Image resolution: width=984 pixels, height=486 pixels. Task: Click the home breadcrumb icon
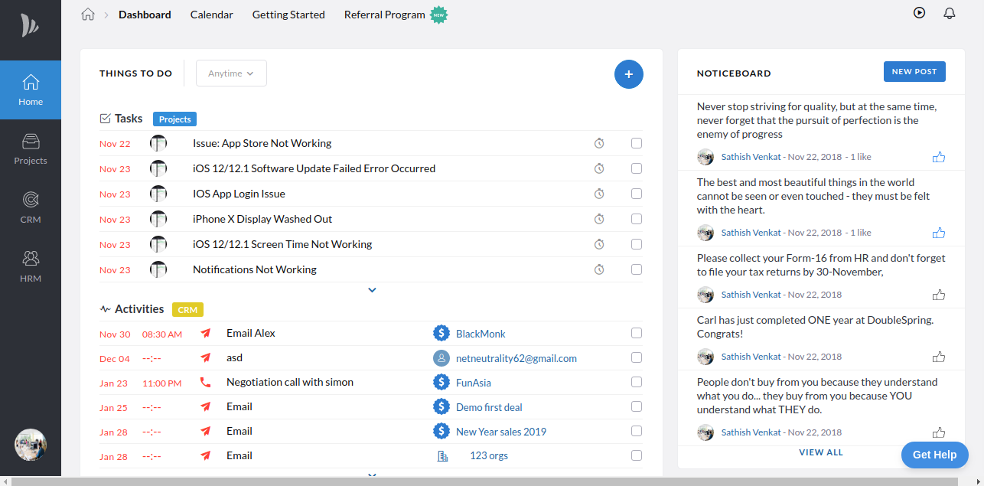[88, 14]
